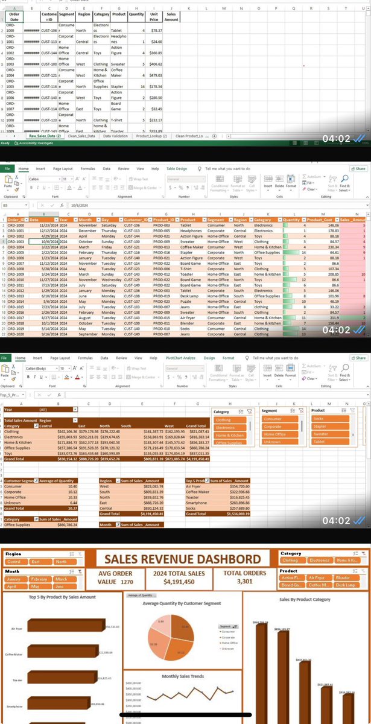This screenshot has height=724, width=371.
Task: Click Paste in the Table Design Excel window
Action: pos(8,184)
